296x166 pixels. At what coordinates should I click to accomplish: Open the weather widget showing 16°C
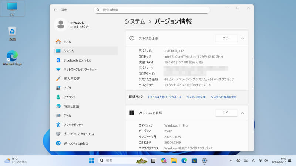tap(16, 160)
